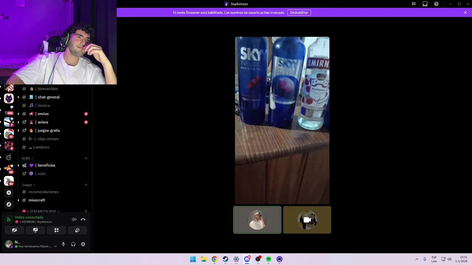Open activities launcher in voice panel
472x265 pixels.
coord(56,230)
